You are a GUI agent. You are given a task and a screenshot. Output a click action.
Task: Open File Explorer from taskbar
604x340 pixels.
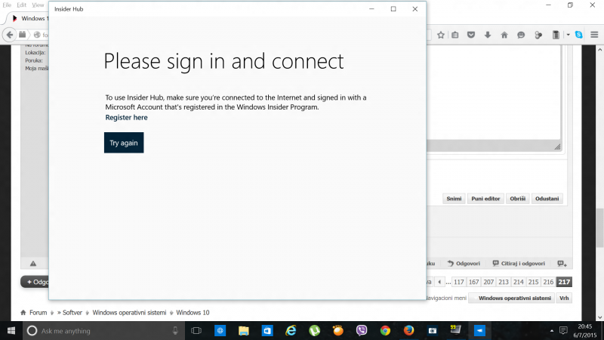243,331
